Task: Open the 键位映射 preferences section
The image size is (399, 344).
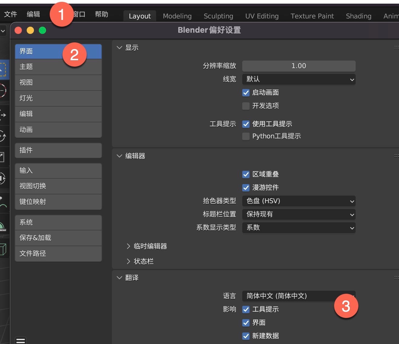Action: [x=58, y=202]
